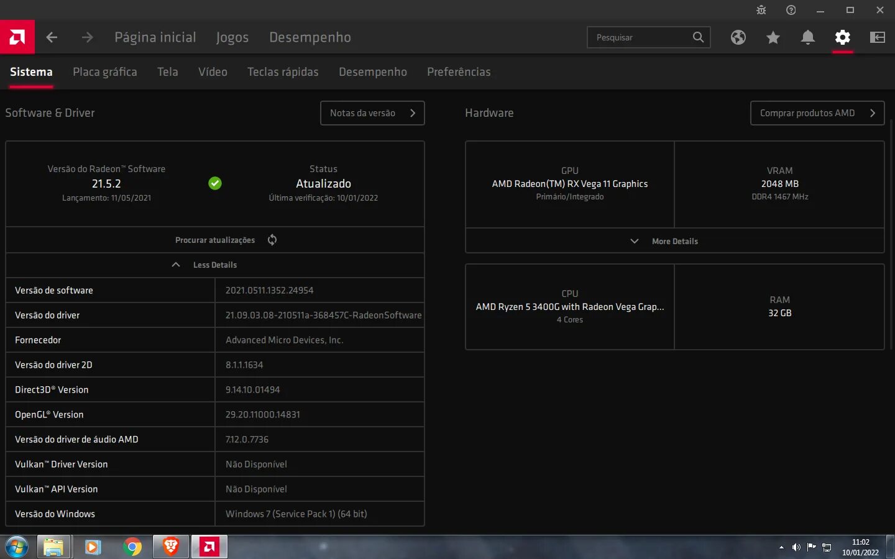Open media player taskbar icon

pos(93,547)
